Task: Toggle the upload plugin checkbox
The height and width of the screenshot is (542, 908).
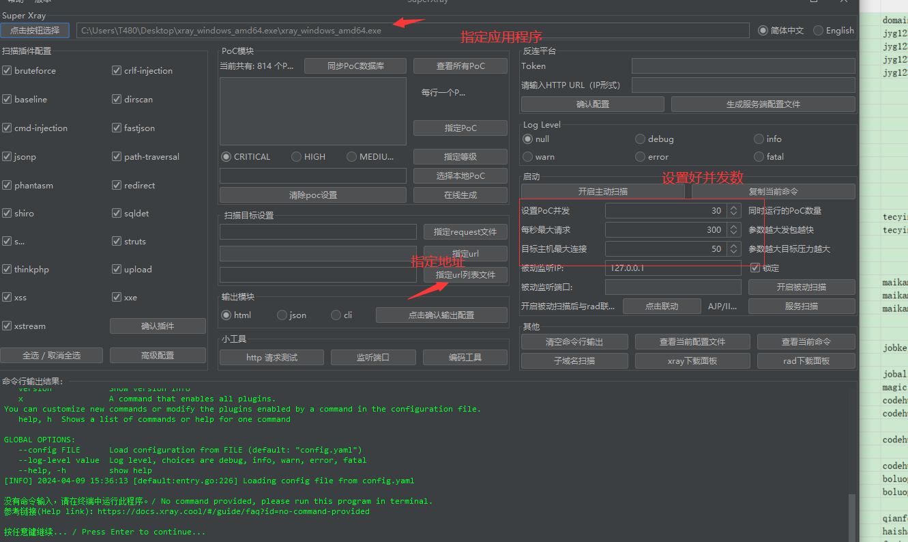Action: pos(117,269)
